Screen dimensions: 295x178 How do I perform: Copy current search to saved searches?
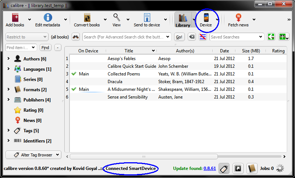(271, 37)
